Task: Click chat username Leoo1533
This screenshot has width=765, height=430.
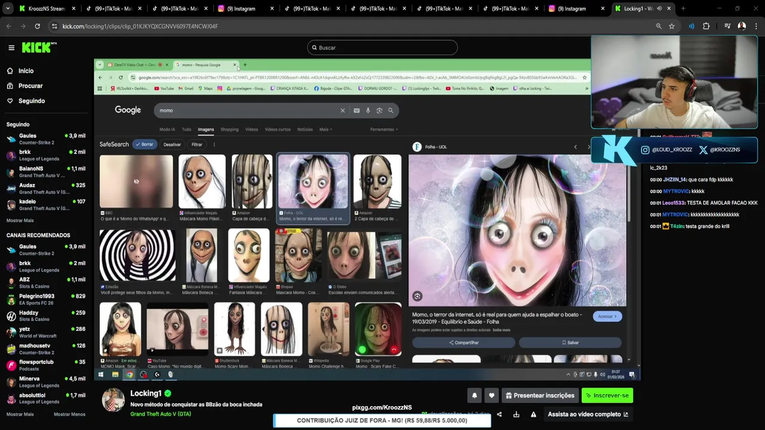Action: 674,203
